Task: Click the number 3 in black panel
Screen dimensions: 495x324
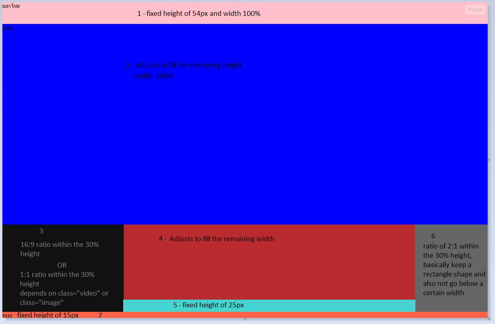Action: click(41, 231)
